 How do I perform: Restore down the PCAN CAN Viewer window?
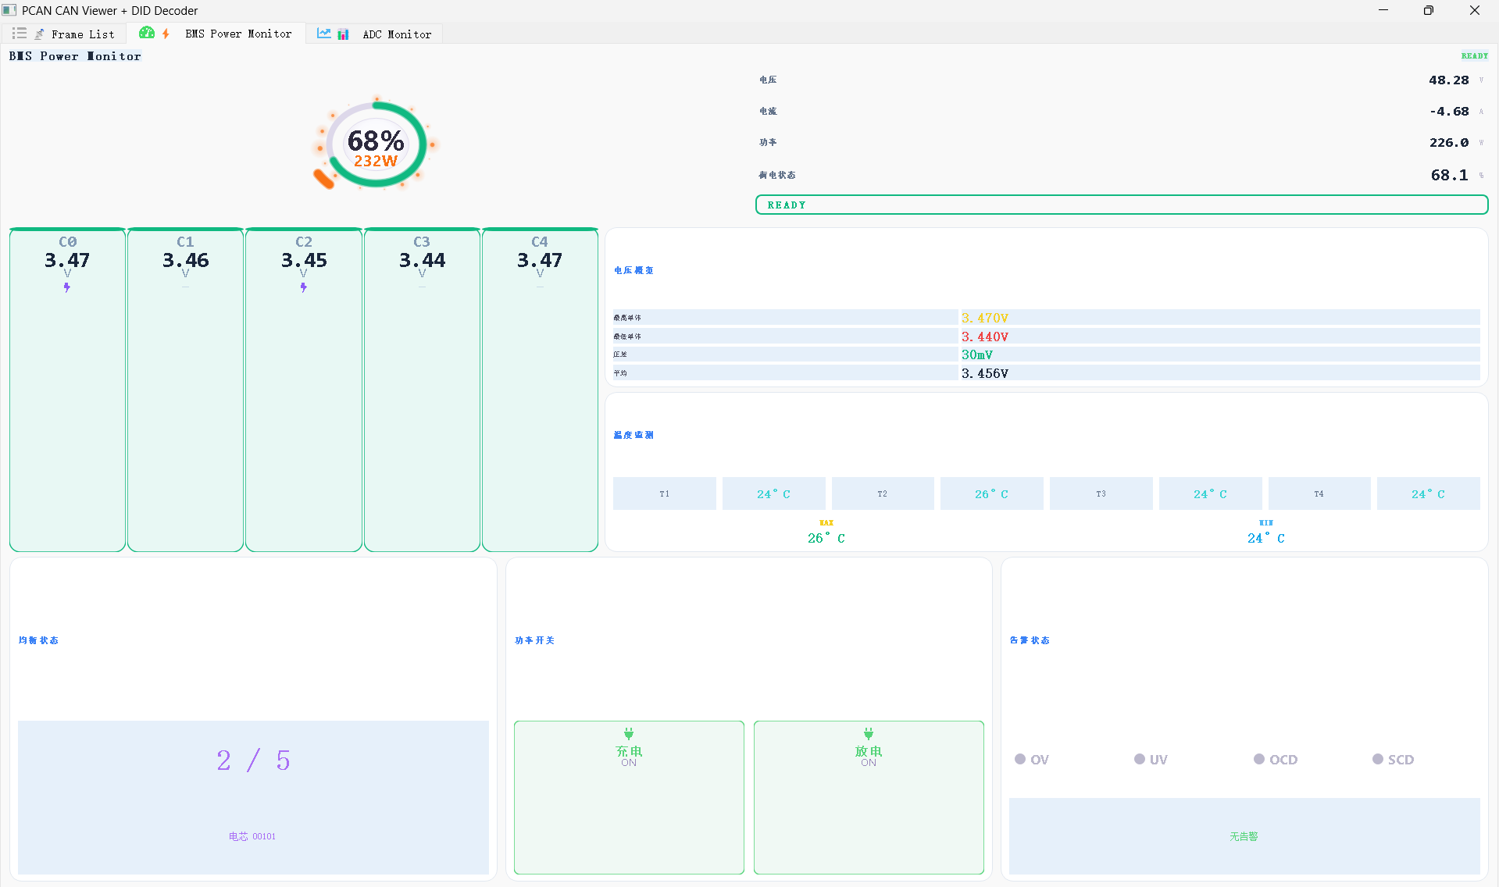click(1429, 10)
